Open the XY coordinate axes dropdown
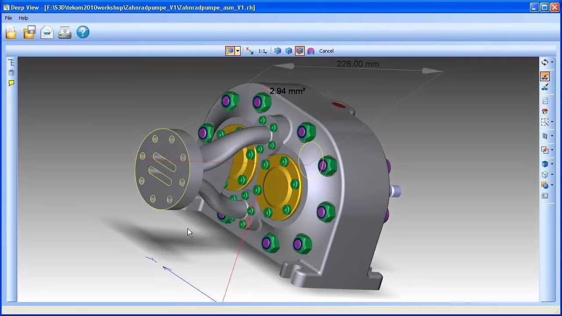 pos(250,51)
